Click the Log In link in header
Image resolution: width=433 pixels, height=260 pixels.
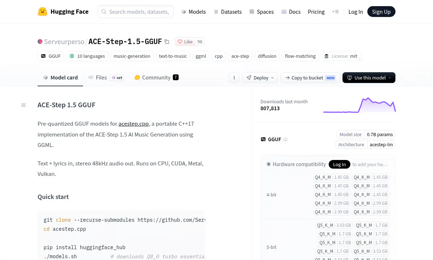point(355,12)
